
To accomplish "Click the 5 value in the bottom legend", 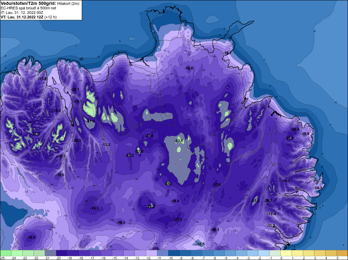I will click(x=338, y=258).
